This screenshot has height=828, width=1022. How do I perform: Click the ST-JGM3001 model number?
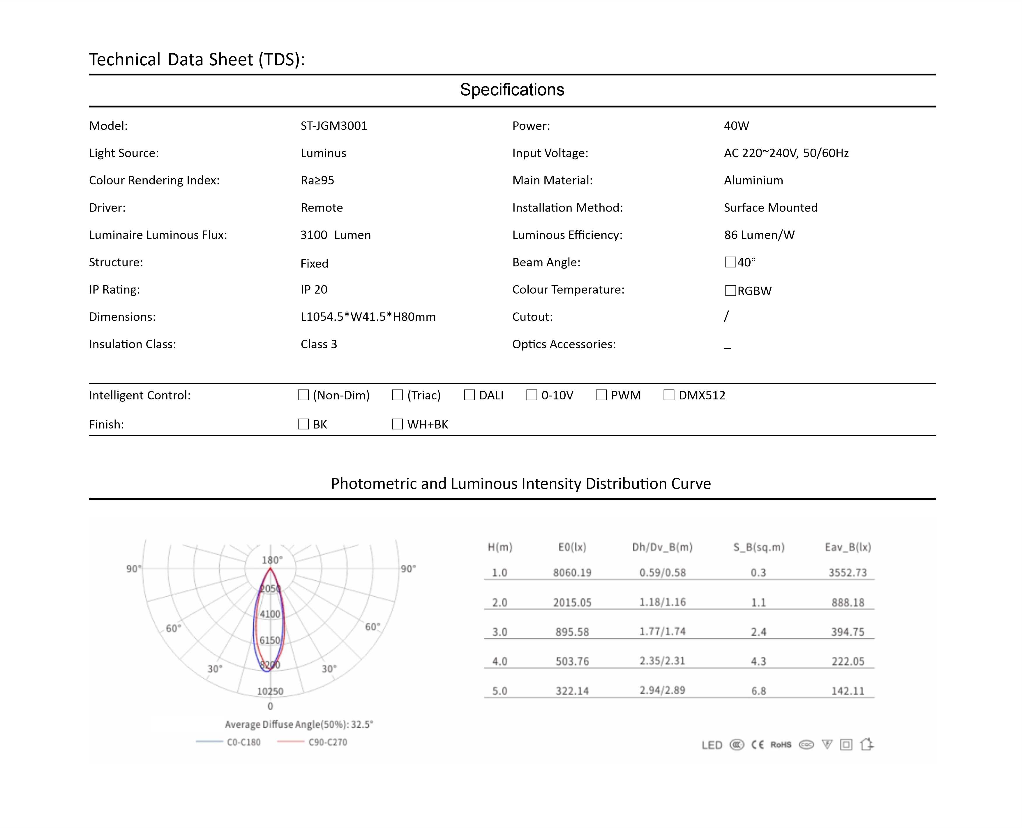pyautogui.click(x=334, y=126)
